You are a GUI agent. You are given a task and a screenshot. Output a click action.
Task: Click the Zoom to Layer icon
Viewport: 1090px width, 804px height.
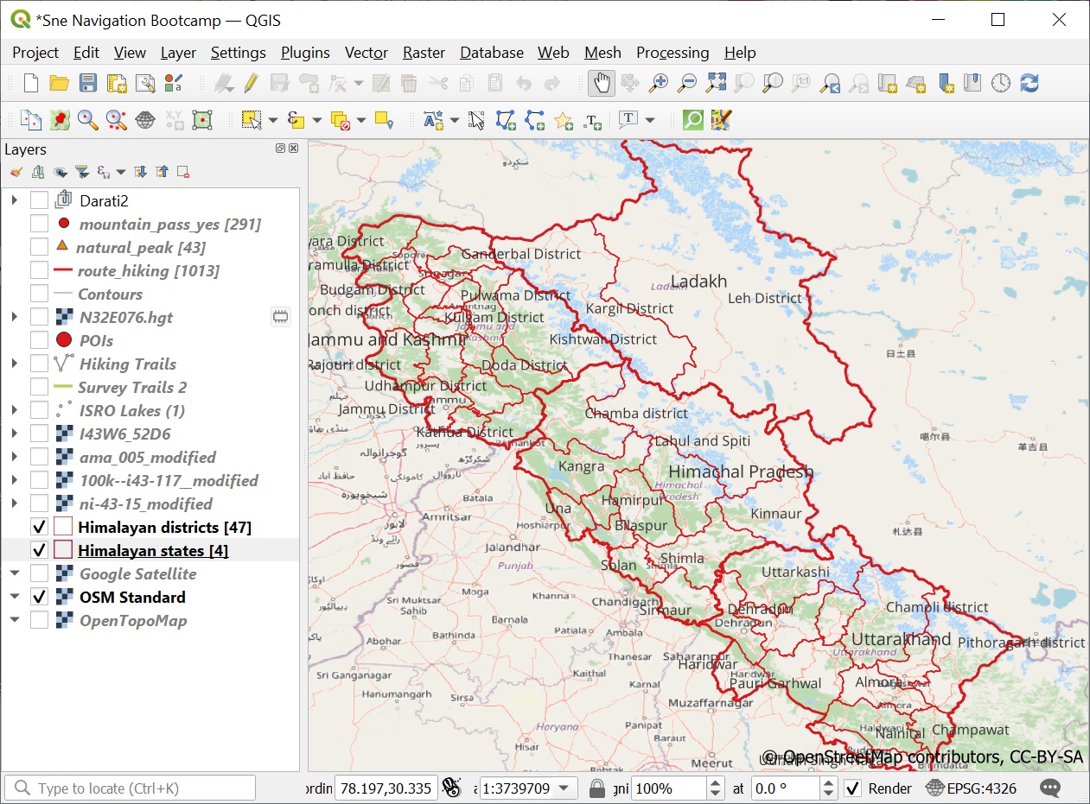coord(773,83)
